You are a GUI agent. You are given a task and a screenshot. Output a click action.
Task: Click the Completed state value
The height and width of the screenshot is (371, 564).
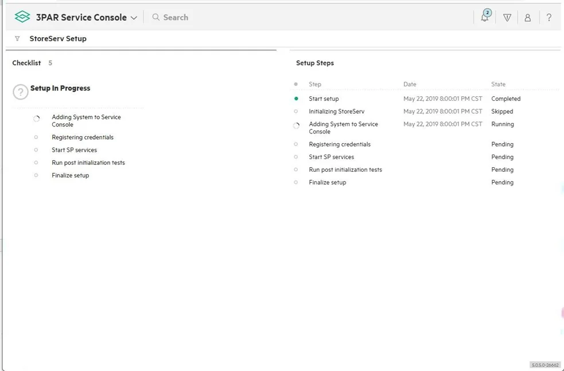(x=505, y=98)
